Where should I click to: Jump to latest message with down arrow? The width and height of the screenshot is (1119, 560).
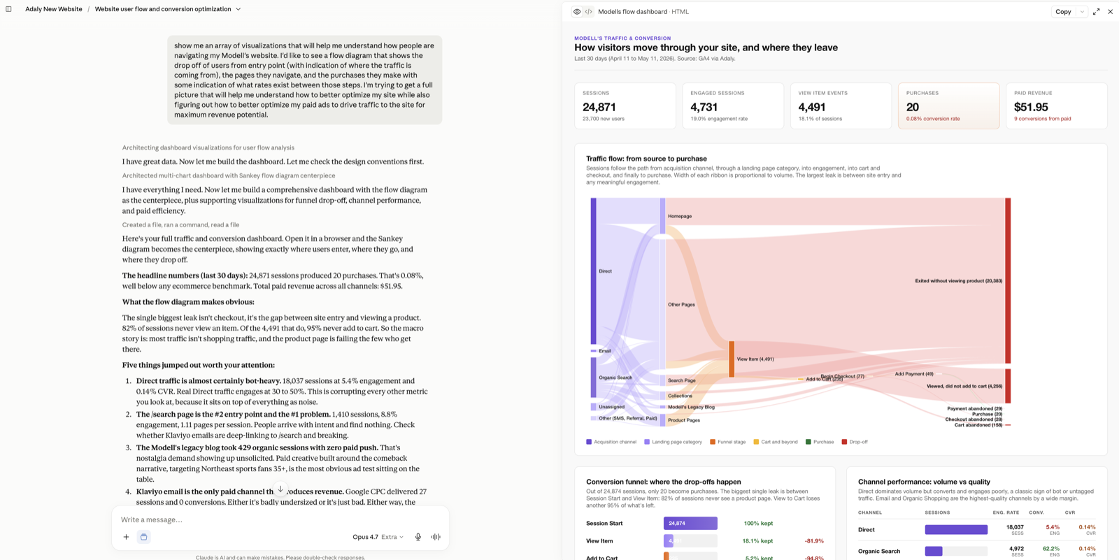pyautogui.click(x=280, y=489)
